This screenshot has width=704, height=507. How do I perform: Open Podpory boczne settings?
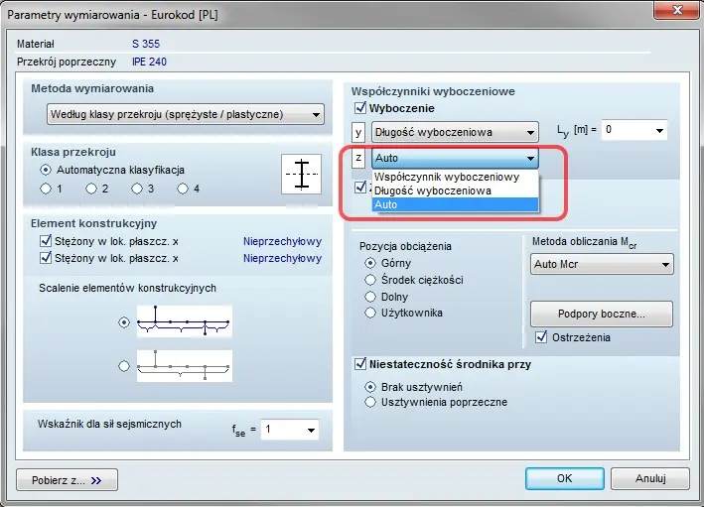601,314
